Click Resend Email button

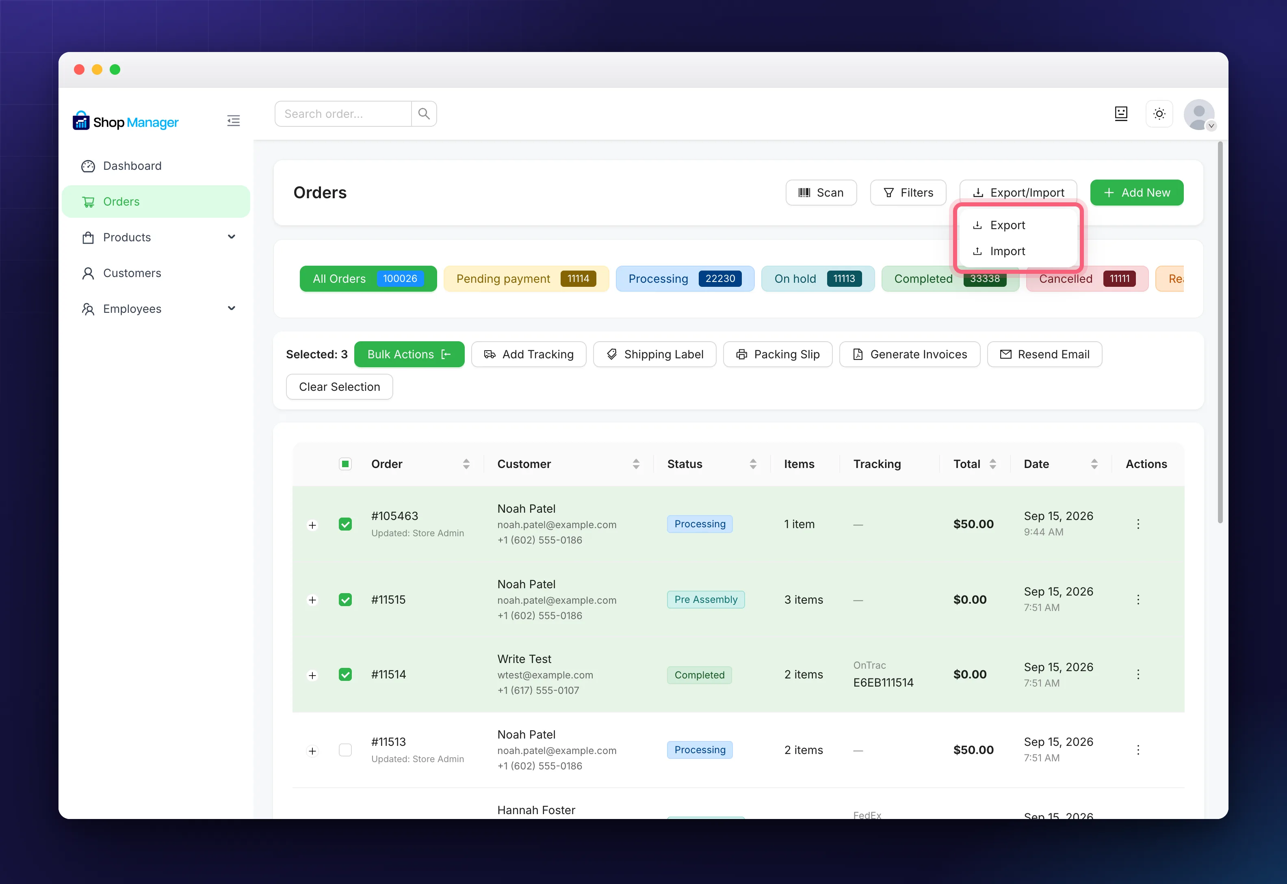pyautogui.click(x=1044, y=355)
